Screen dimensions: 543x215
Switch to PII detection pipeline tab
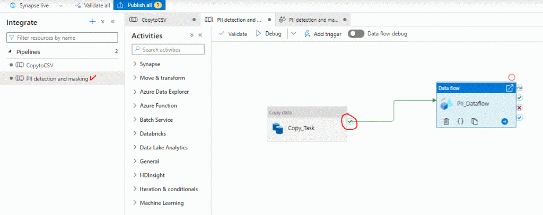(238, 20)
